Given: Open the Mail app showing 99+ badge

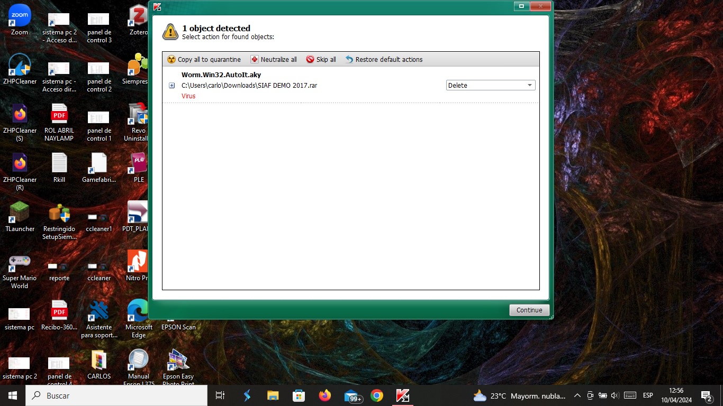Looking at the screenshot, I should tap(351, 395).
